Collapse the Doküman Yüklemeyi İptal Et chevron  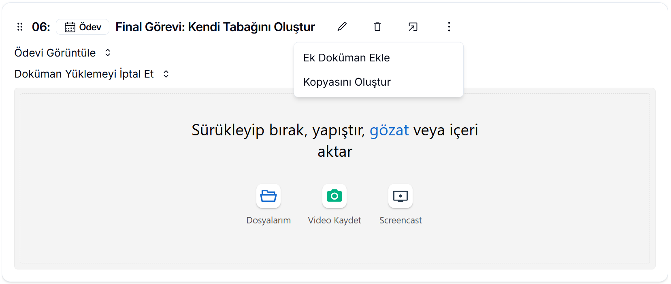[x=166, y=74]
